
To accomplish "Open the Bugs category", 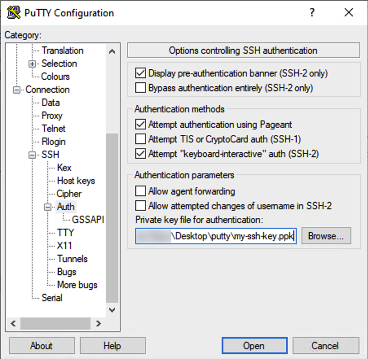I will 67,272.
